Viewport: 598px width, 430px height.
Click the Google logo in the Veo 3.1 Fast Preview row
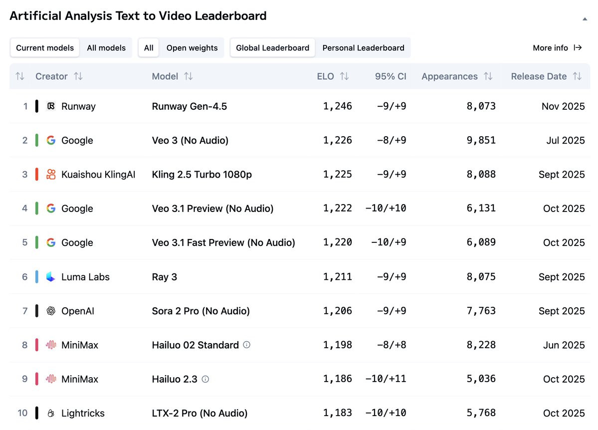coord(51,242)
